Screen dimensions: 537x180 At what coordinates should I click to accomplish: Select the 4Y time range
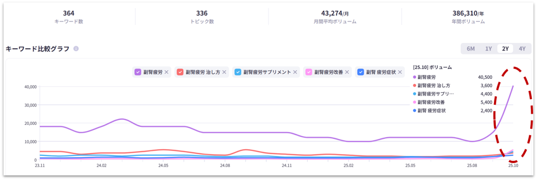[522, 49]
